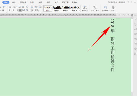Click the history clock icon in right sidebar
This screenshot has width=137, height=96.
point(135,44)
